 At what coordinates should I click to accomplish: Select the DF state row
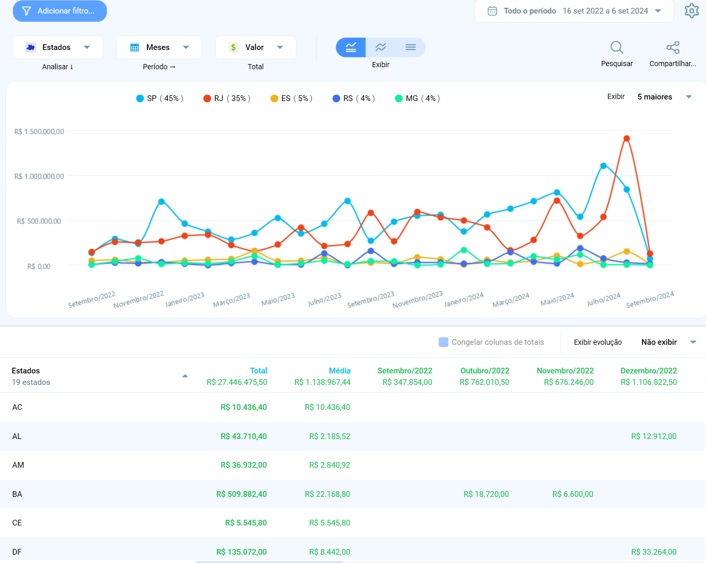(353, 550)
